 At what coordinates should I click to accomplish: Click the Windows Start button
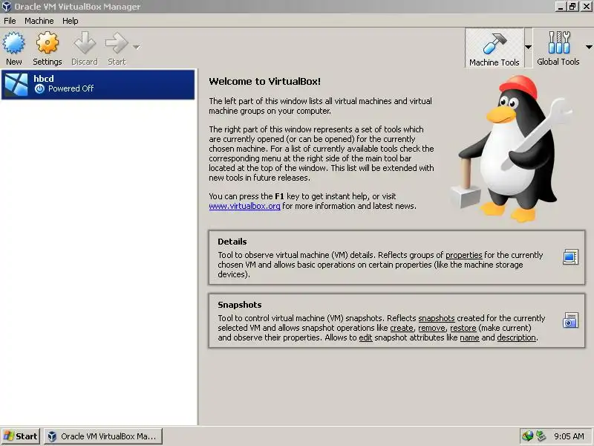point(21,436)
